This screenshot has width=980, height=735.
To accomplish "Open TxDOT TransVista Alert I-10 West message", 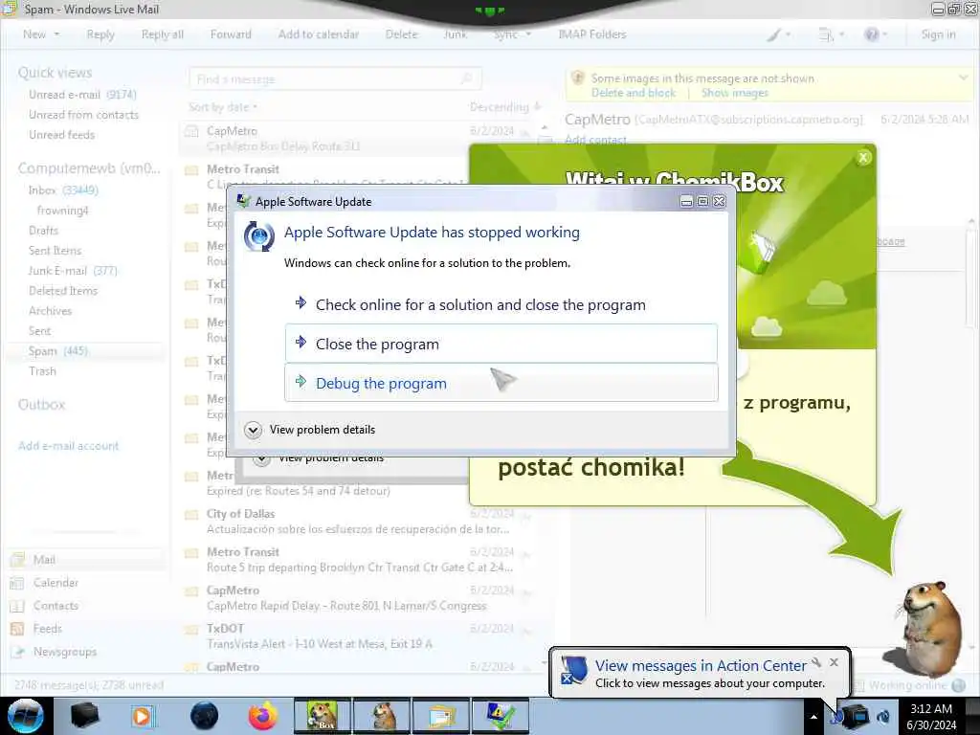I will tap(360, 636).
